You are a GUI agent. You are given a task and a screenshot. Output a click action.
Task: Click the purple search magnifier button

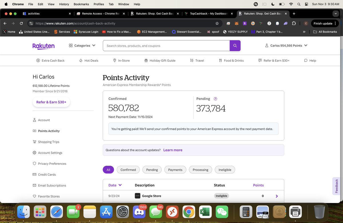coord(235,46)
